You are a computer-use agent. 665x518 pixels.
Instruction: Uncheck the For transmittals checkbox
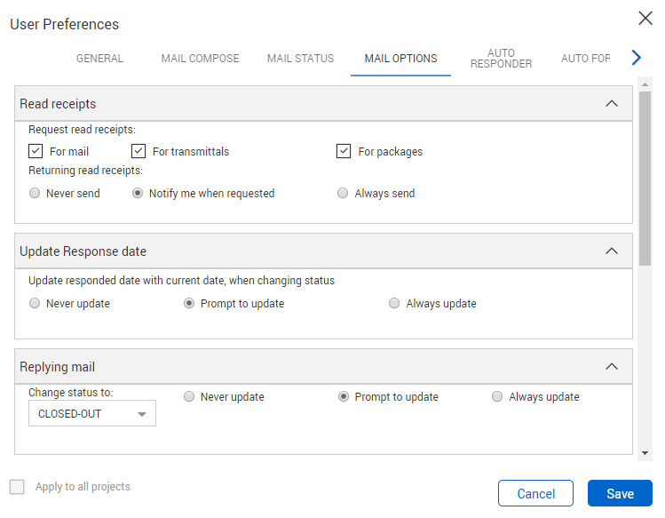(139, 151)
